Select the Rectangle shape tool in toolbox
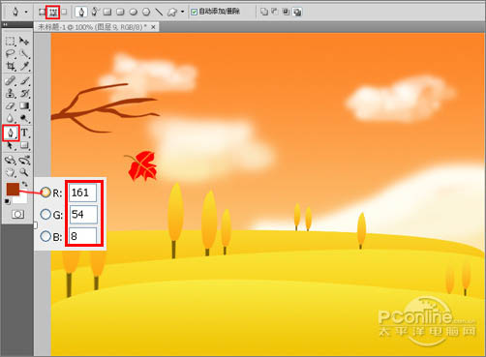 pos(24,146)
